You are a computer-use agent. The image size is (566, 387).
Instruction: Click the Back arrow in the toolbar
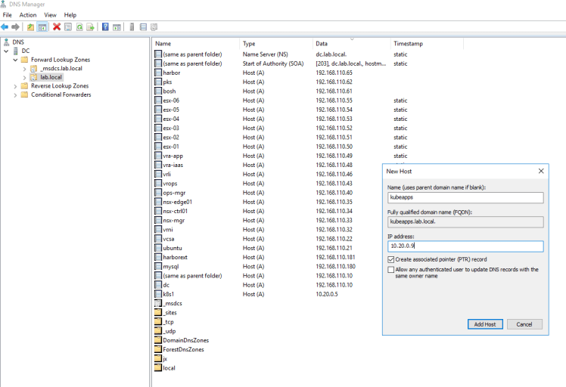pyautogui.click(x=5, y=27)
